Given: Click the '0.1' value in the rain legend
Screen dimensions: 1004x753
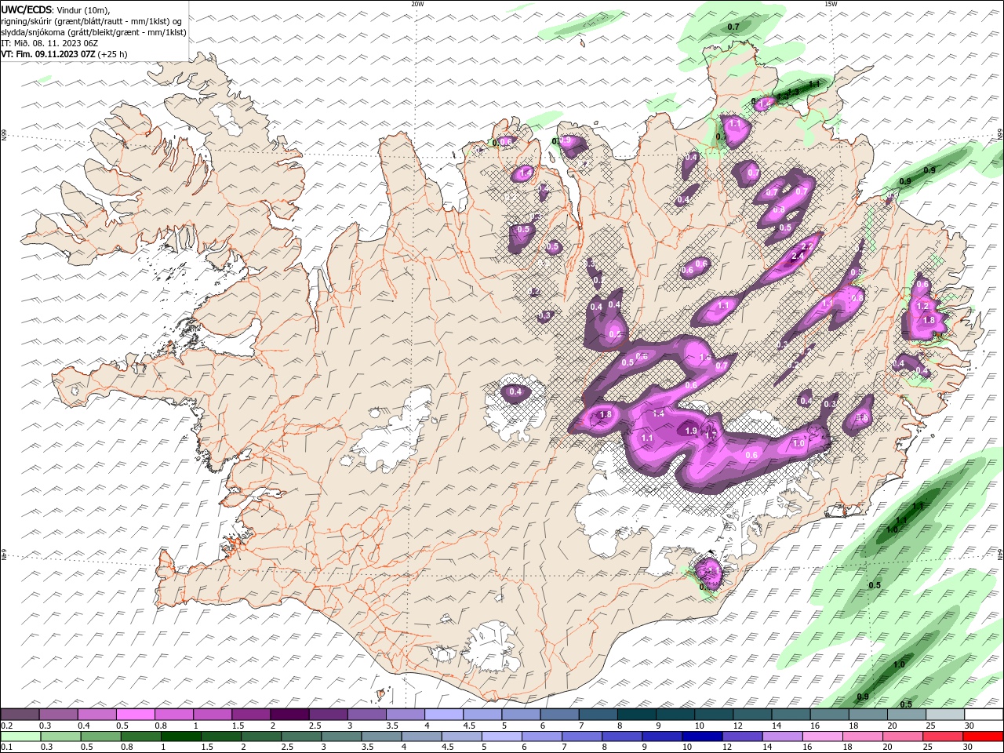Looking at the screenshot, I should click(x=6, y=747).
